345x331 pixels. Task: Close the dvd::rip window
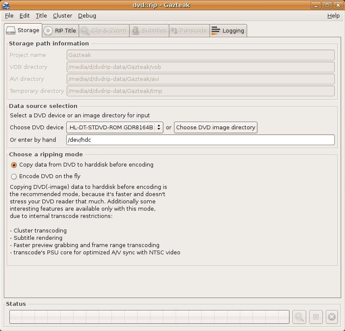[x=338, y=5]
